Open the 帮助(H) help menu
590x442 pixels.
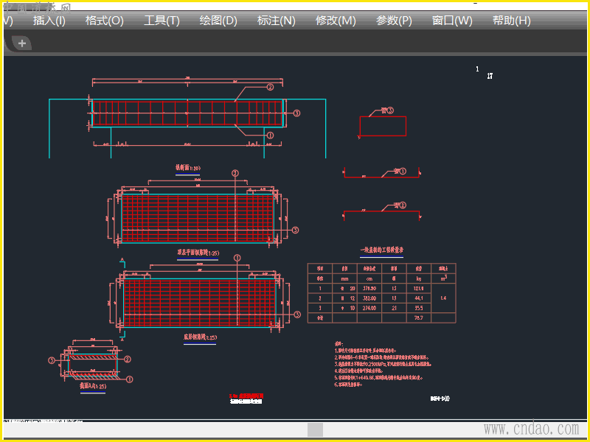[x=511, y=21]
